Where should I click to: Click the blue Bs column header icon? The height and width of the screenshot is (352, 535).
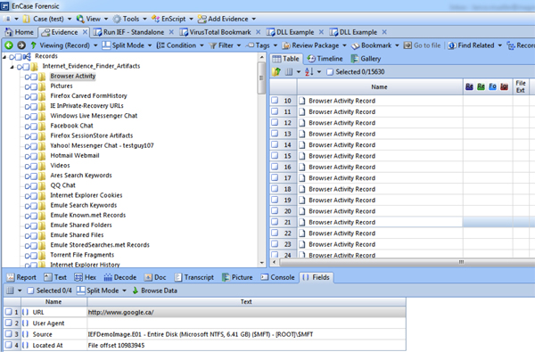469,86
